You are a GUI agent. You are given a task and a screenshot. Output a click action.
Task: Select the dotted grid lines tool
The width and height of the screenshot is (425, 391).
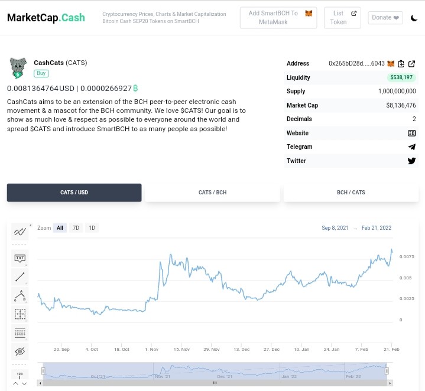point(20,333)
